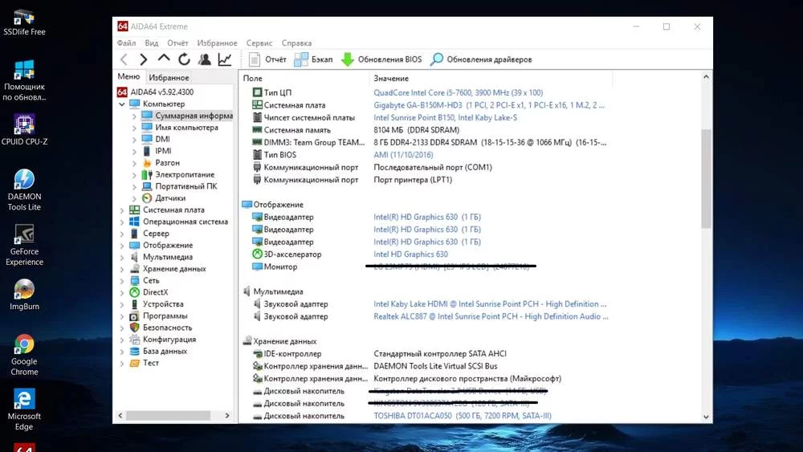The width and height of the screenshot is (803, 452).
Task: Go forward with the right arrow toolbar icon
Action: pyautogui.click(x=144, y=59)
